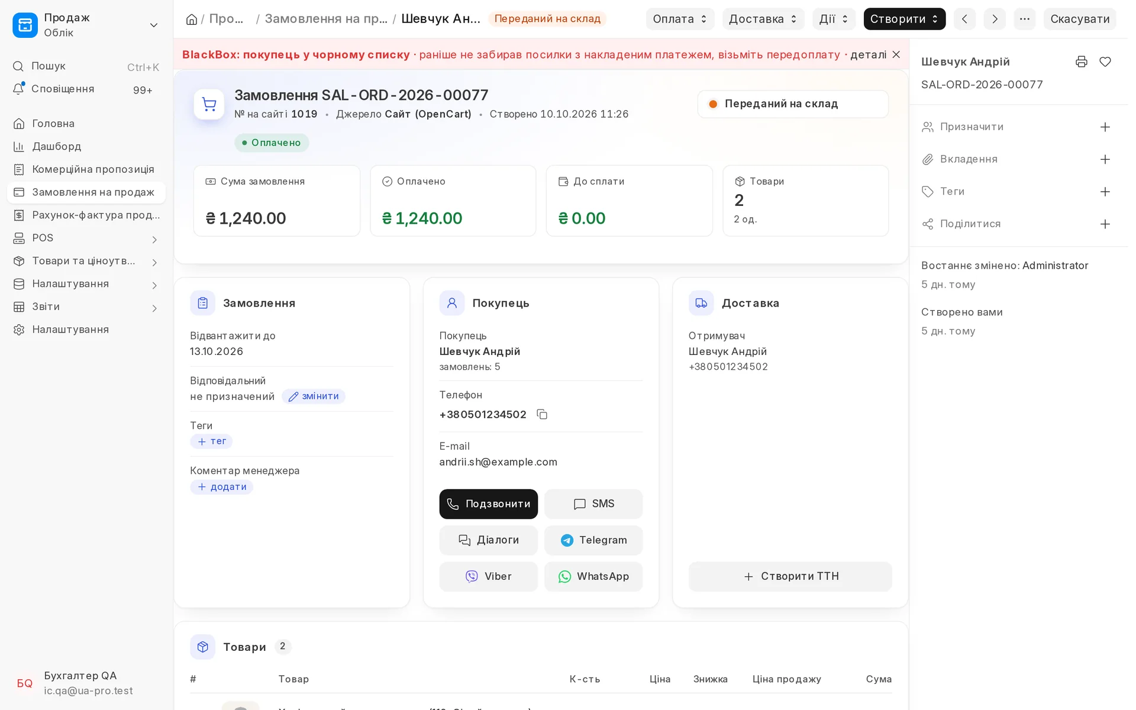Copy phone number with copy icon

coord(542,414)
